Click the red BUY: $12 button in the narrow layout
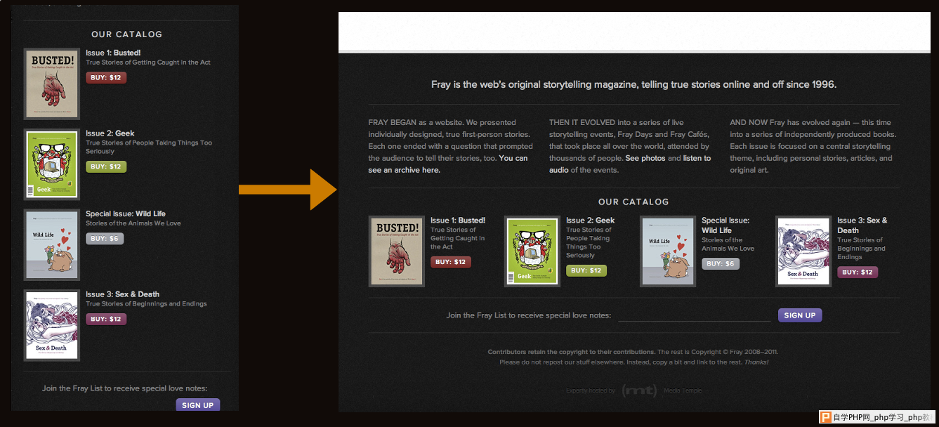 [x=106, y=78]
